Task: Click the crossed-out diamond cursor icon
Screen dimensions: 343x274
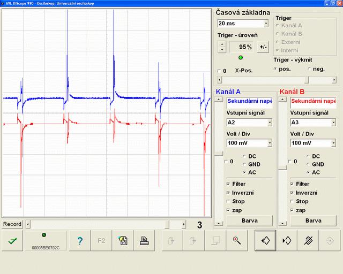Action: point(308,241)
